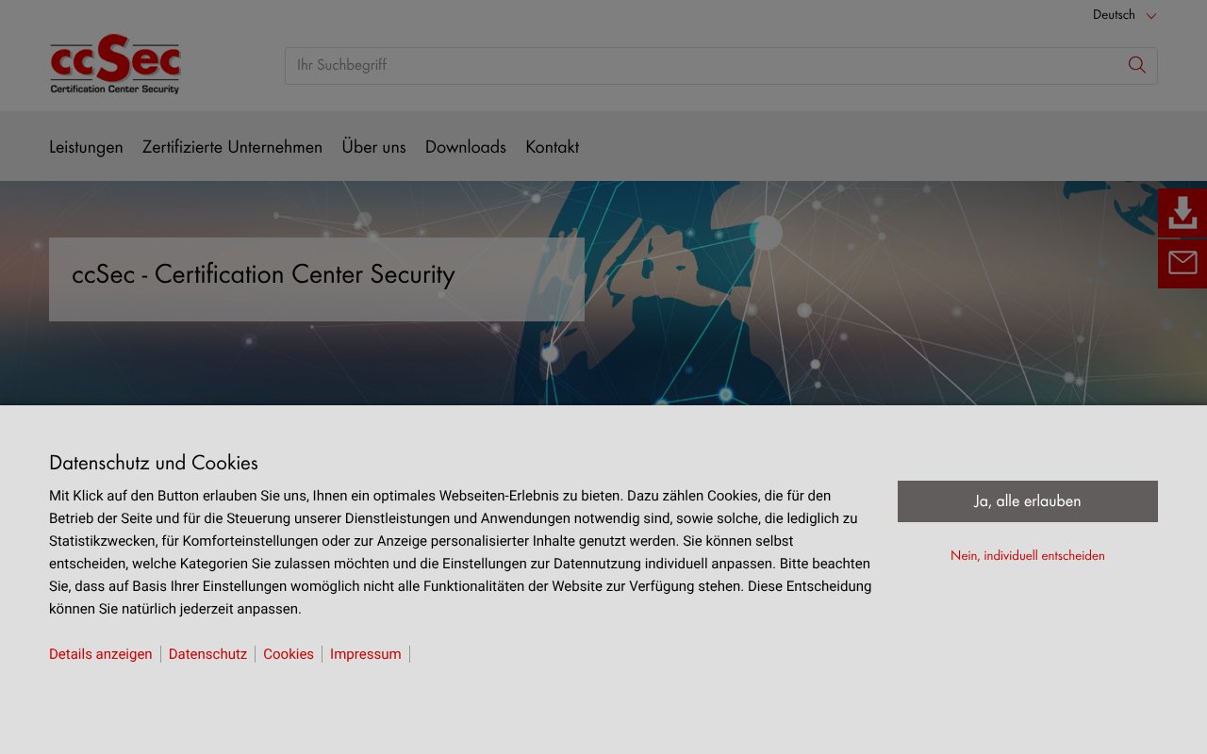Open the Datenschutz link
1207x754 pixels.
pyautogui.click(x=207, y=653)
